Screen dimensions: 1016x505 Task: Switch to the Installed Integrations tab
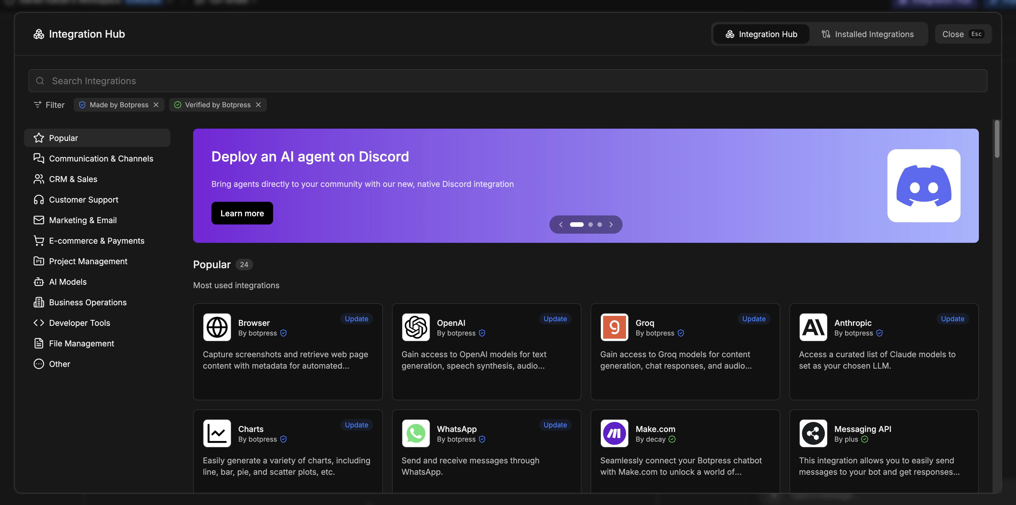coord(869,34)
